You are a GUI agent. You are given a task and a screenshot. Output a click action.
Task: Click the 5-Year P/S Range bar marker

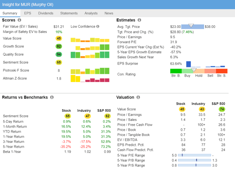click(196, 165)
